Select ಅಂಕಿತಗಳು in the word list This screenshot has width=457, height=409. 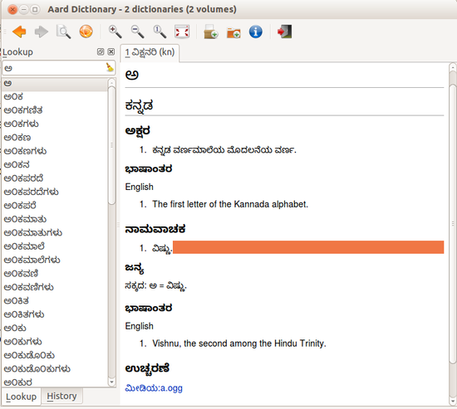tap(55, 314)
